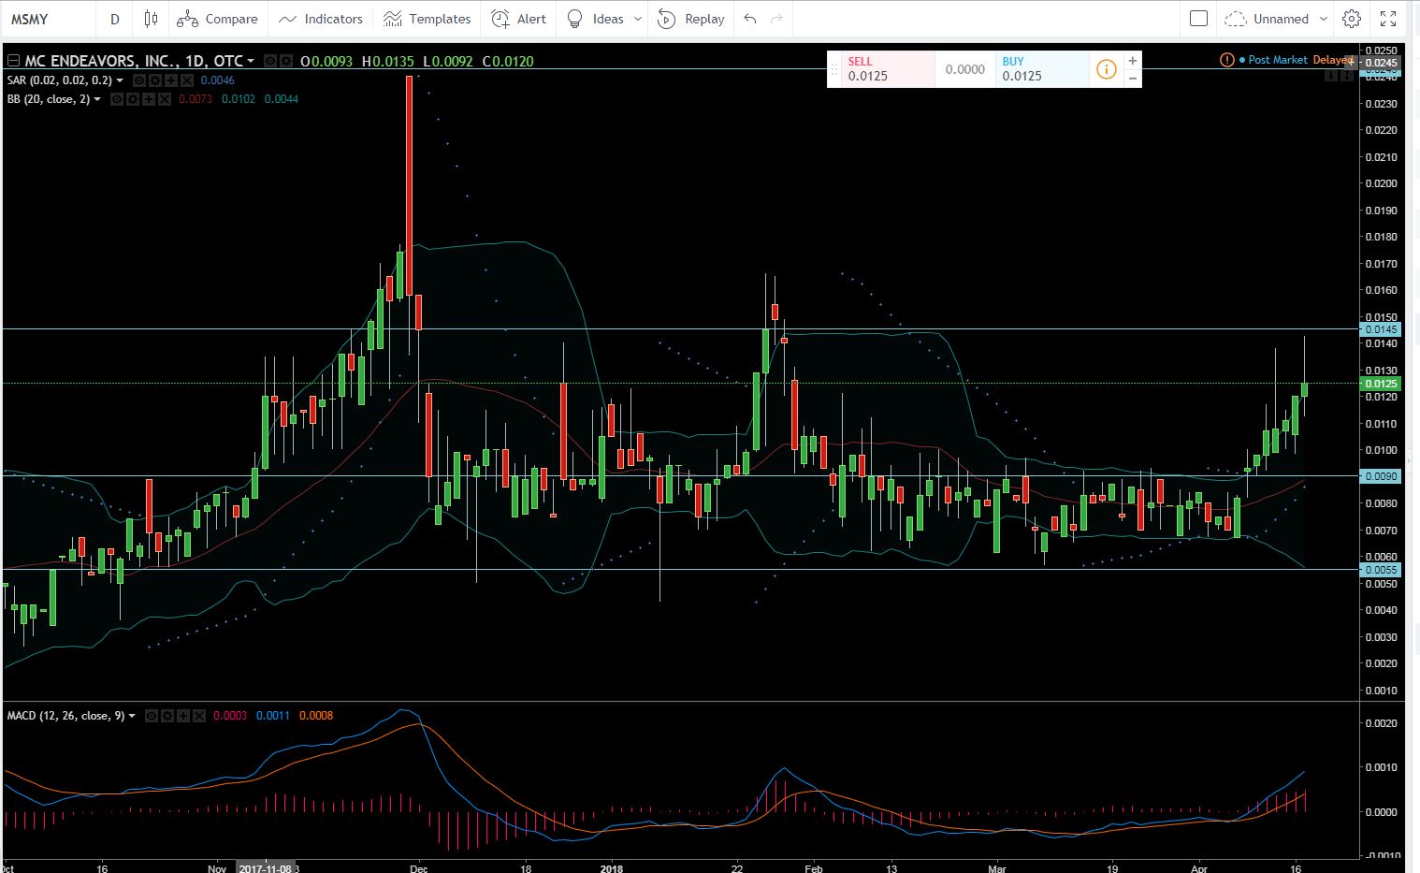The image size is (1420, 873).
Task: Open the Unnamed layout dropdown chevron
Action: [1324, 18]
